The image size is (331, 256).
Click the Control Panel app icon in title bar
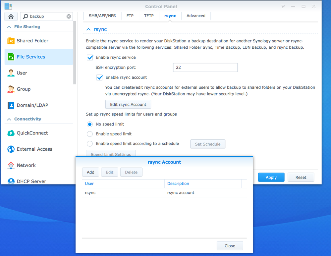8,7
